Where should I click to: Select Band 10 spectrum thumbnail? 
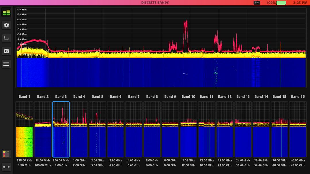tap(188, 129)
